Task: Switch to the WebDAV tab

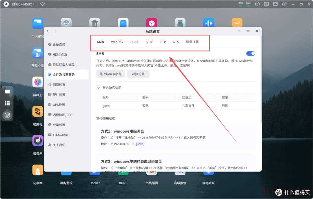Action: (x=117, y=42)
